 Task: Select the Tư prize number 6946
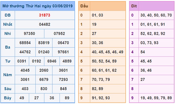coord(52,61)
